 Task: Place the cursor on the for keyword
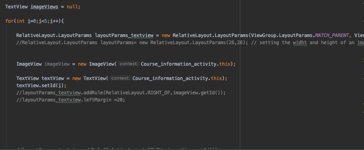[9, 21]
